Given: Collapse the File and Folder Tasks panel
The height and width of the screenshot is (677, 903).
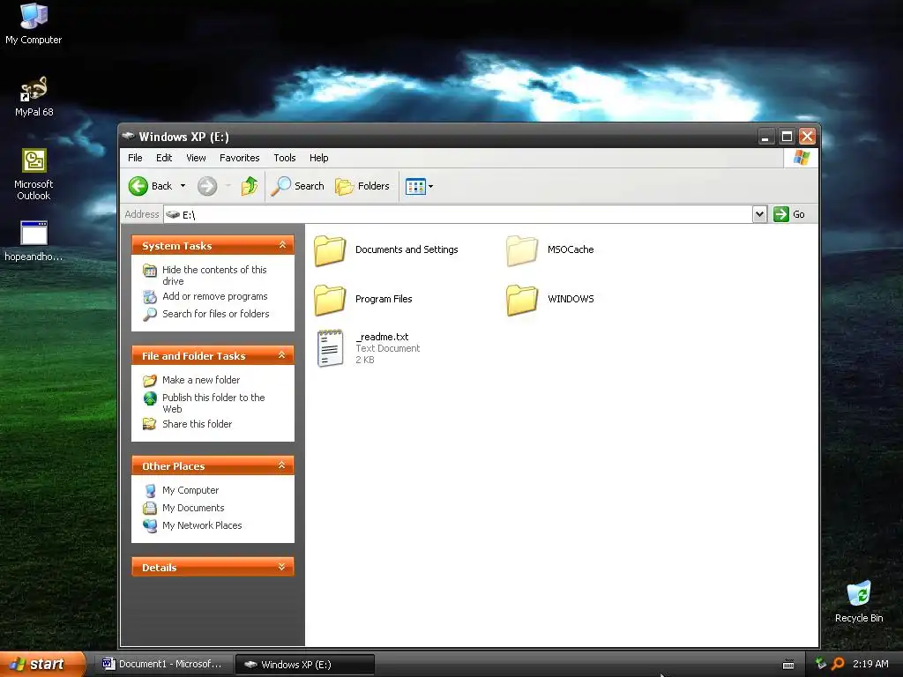Looking at the screenshot, I should pos(282,355).
